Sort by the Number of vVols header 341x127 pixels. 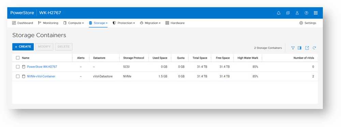303,58
